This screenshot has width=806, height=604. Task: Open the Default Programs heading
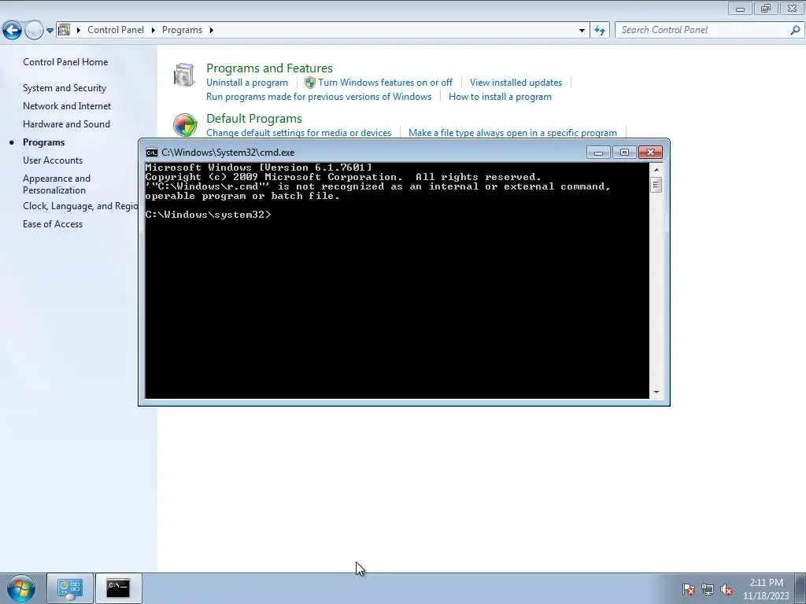(254, 118)
